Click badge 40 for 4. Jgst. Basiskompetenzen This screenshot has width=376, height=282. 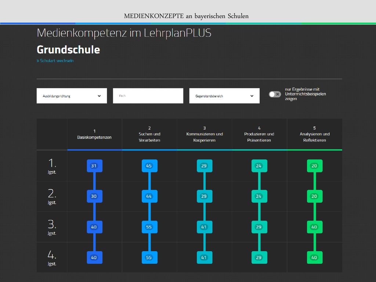tap(94, 257)
